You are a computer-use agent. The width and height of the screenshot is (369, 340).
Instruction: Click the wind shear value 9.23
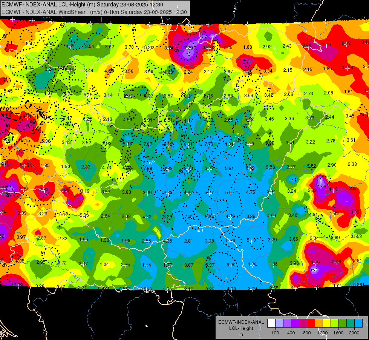coord(28,92)
